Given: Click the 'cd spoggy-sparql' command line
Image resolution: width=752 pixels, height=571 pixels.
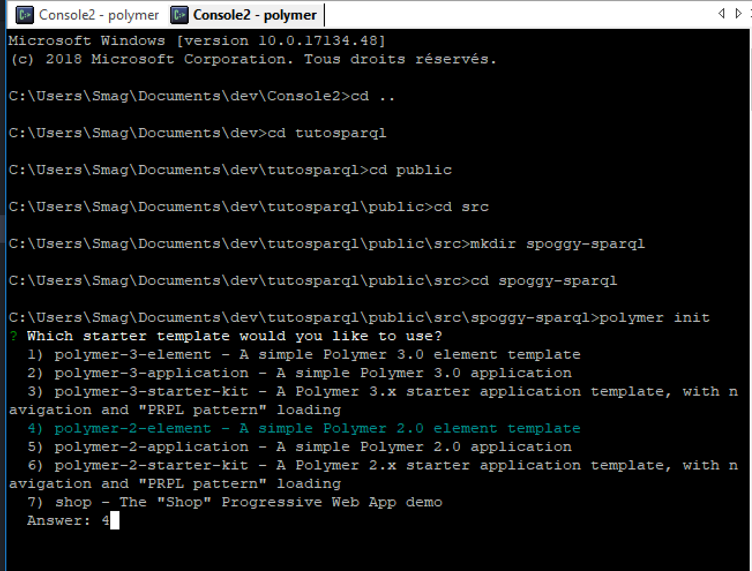Looking at the screenshot, I should pos(313,281).
